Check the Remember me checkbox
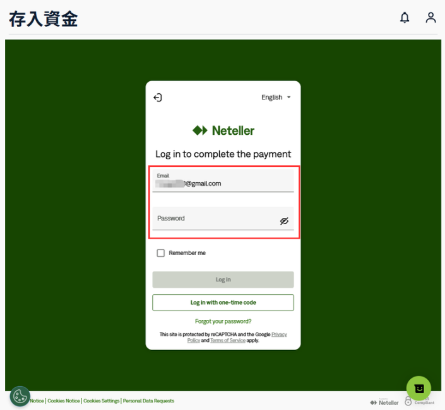 pos(160,253)
